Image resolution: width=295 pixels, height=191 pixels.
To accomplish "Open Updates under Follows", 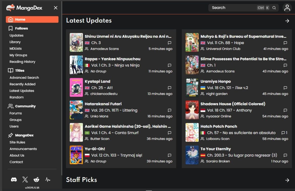I will click(17, 35).
